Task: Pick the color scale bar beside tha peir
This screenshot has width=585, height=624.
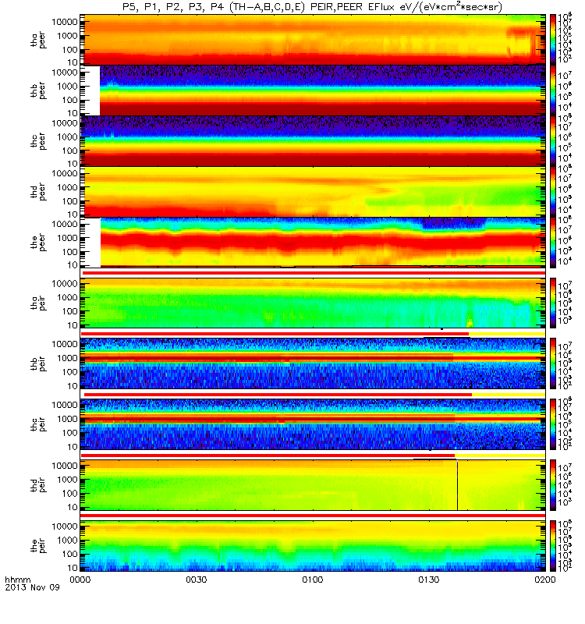Action: 553,303
